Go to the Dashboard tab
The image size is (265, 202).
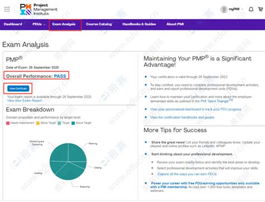point(13,24)
